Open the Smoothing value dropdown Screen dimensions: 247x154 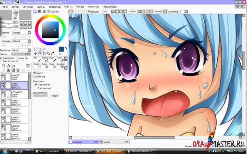point(186,12)
